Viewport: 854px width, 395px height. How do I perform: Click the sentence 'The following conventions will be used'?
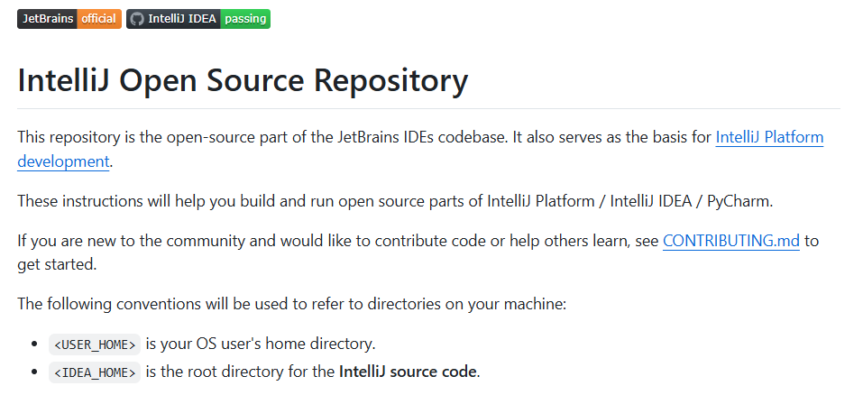pos(292,304)
